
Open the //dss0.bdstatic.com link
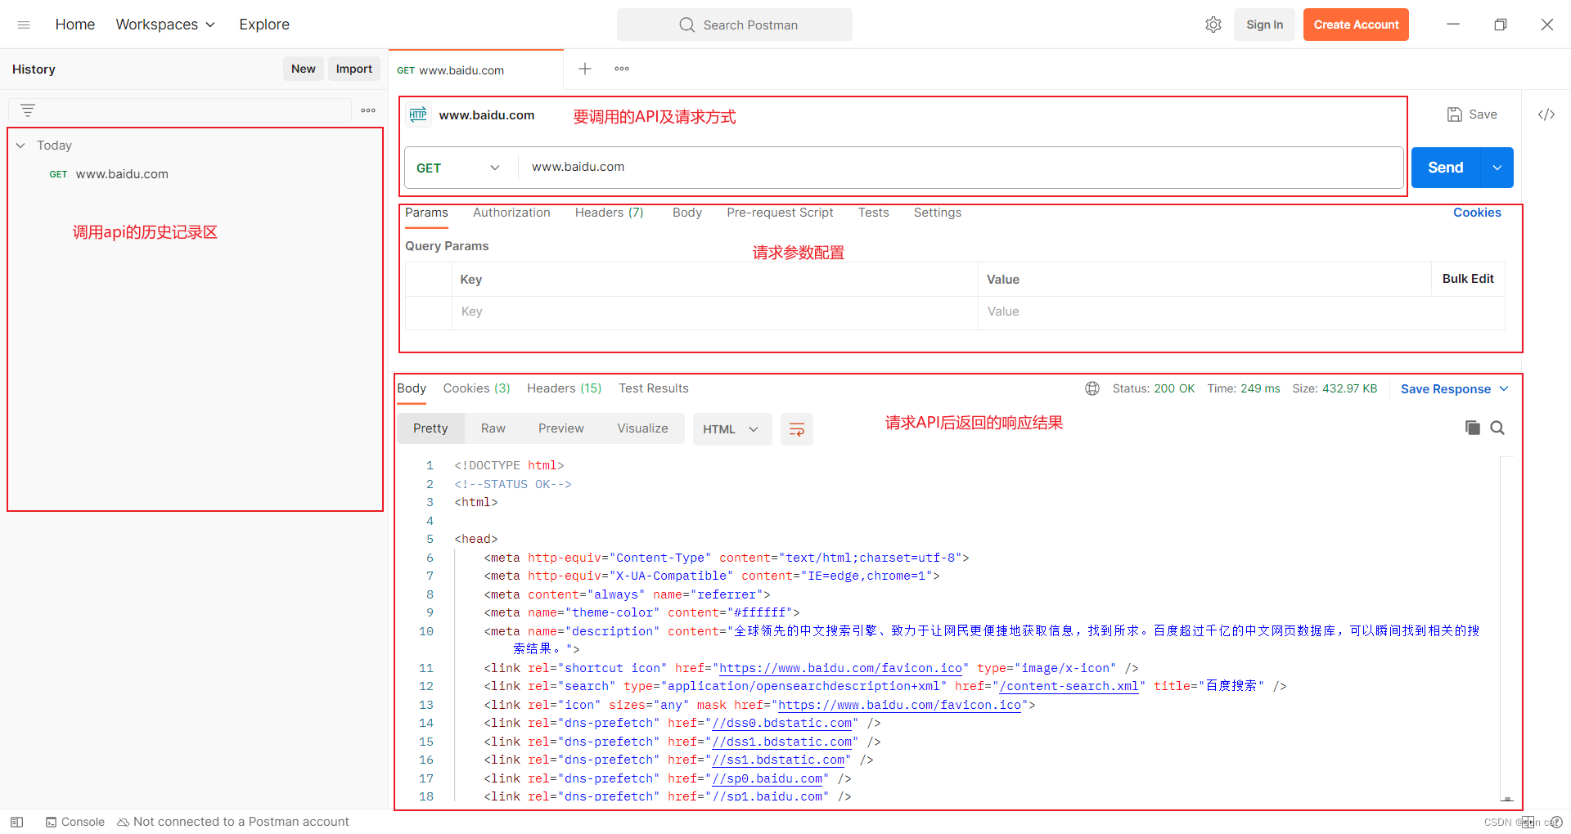(782, 723)
